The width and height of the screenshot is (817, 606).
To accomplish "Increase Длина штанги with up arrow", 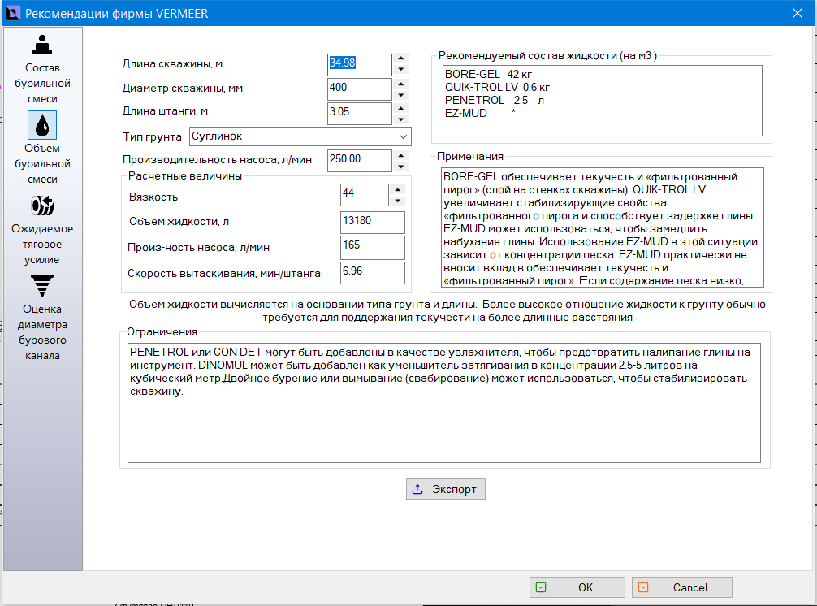I will coord(400,108).
